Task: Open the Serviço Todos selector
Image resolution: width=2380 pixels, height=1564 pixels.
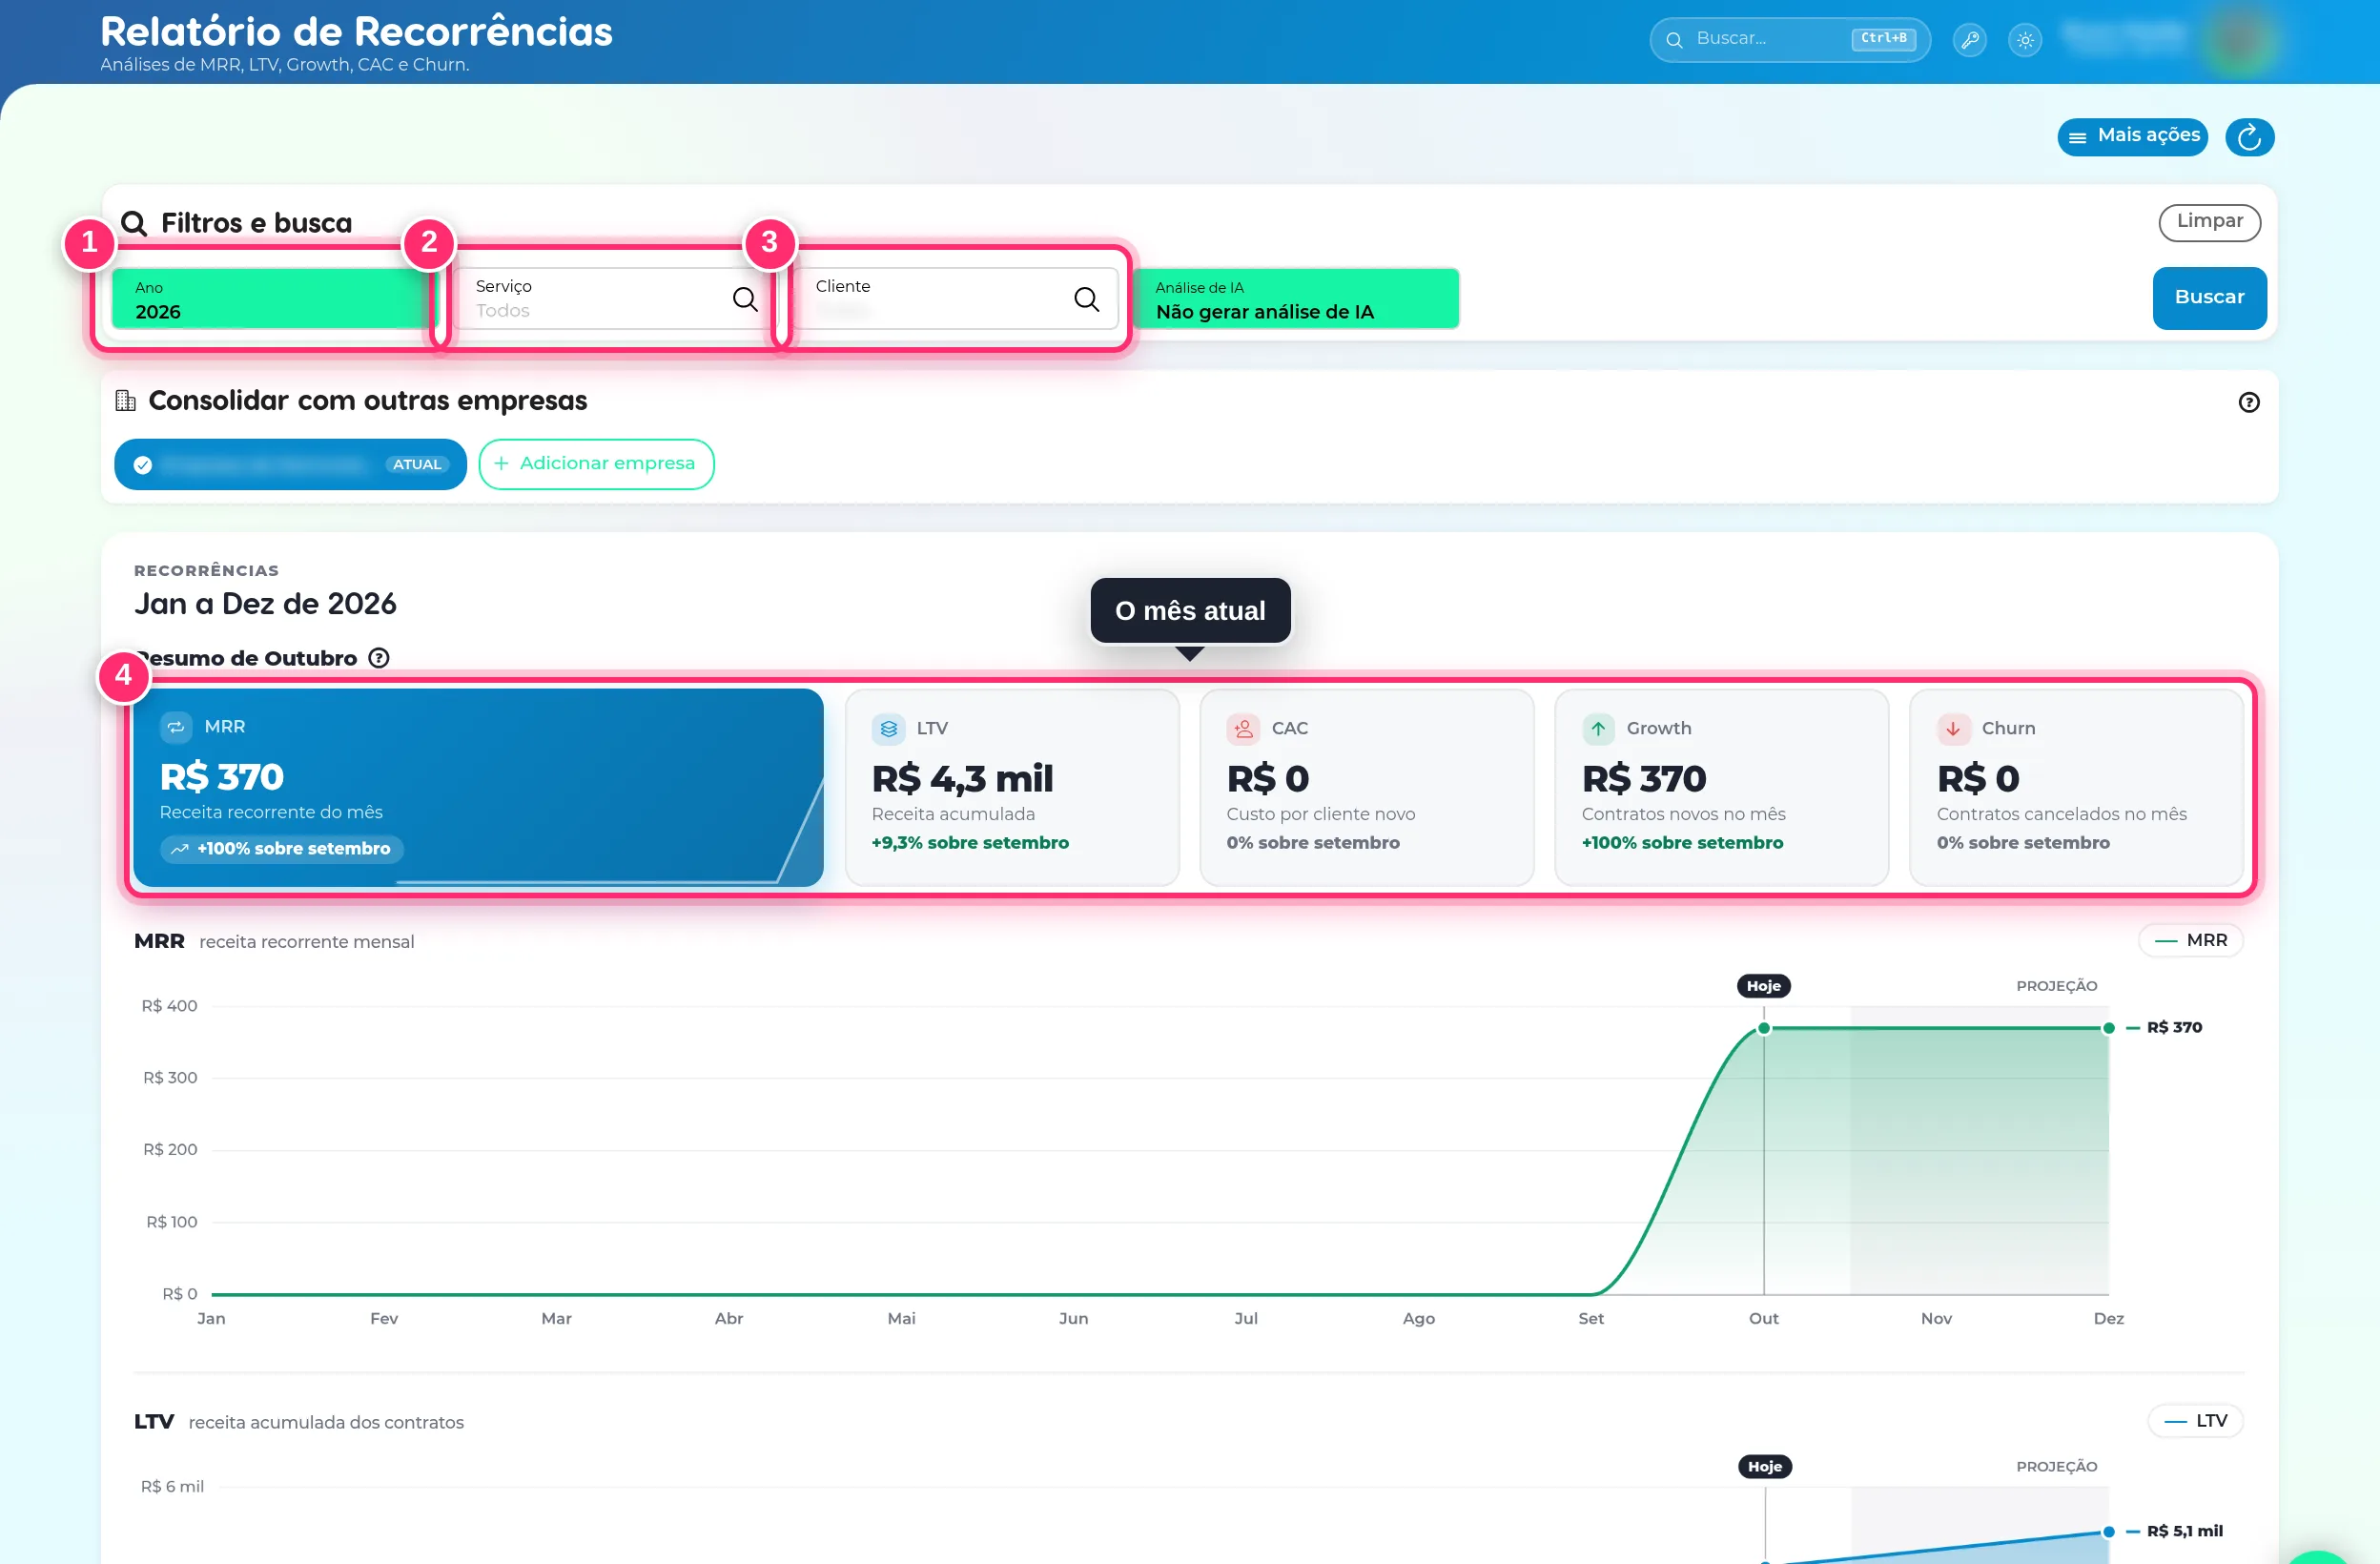Action: (614, 299)
